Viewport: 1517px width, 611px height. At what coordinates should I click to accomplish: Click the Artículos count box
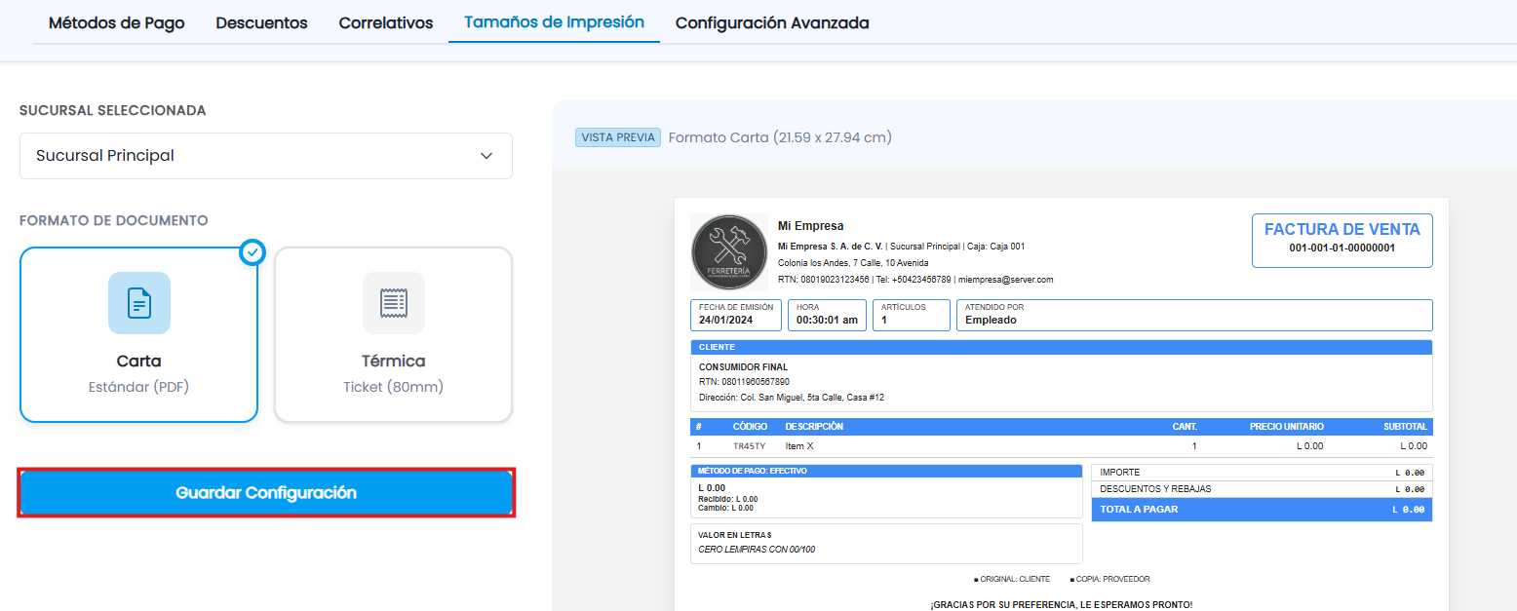pyautogui.click(x=911, y=315)
